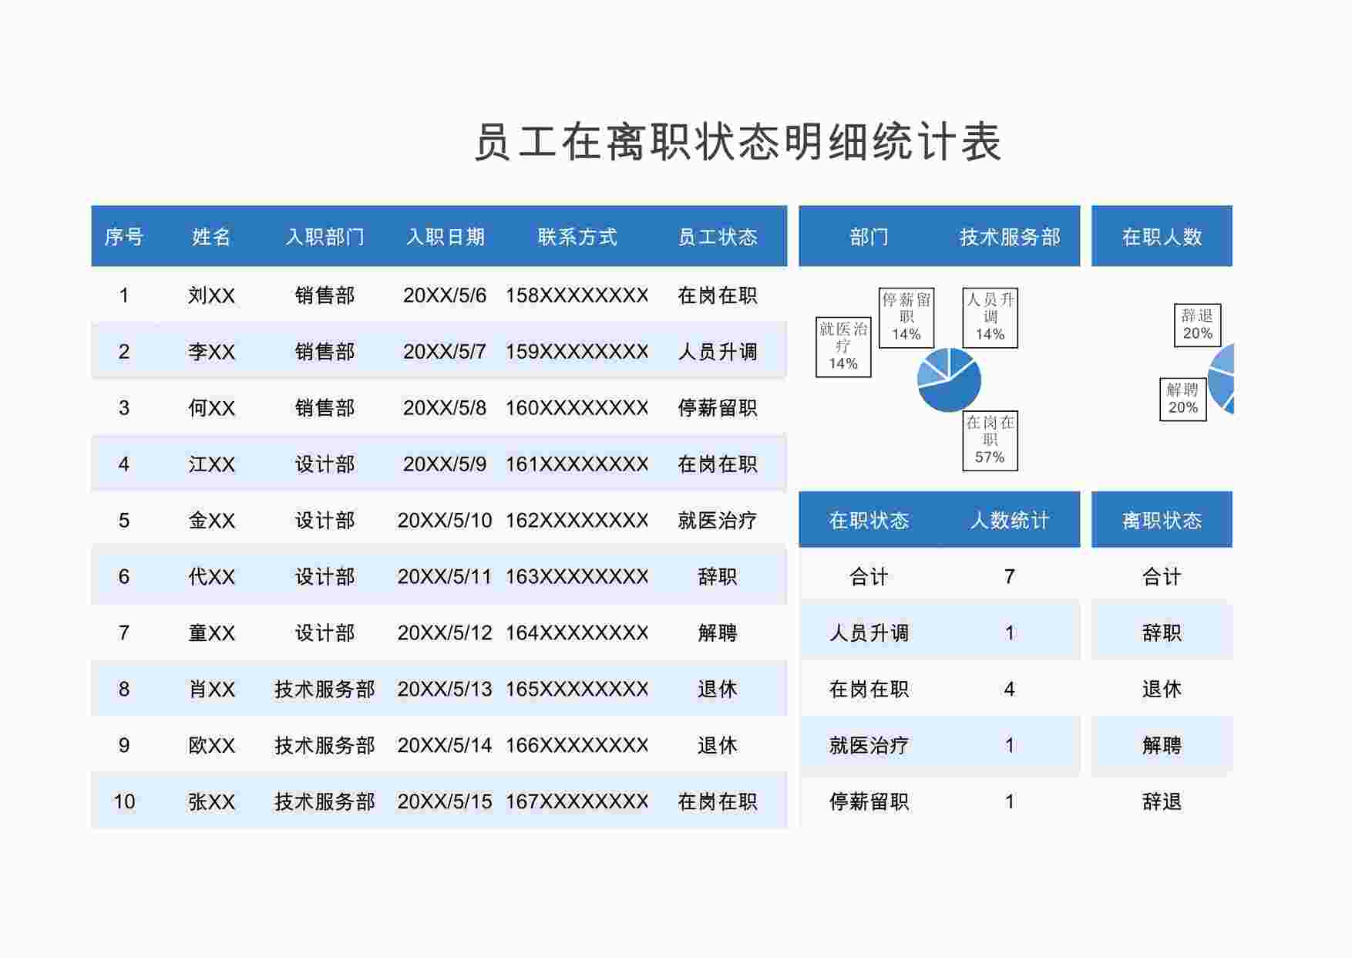
Task: Click date cell 20XX/5/15
Action: [445, 802]
